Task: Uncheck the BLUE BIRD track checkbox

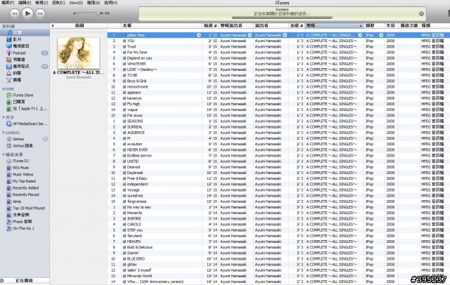Action: (124, 258)
